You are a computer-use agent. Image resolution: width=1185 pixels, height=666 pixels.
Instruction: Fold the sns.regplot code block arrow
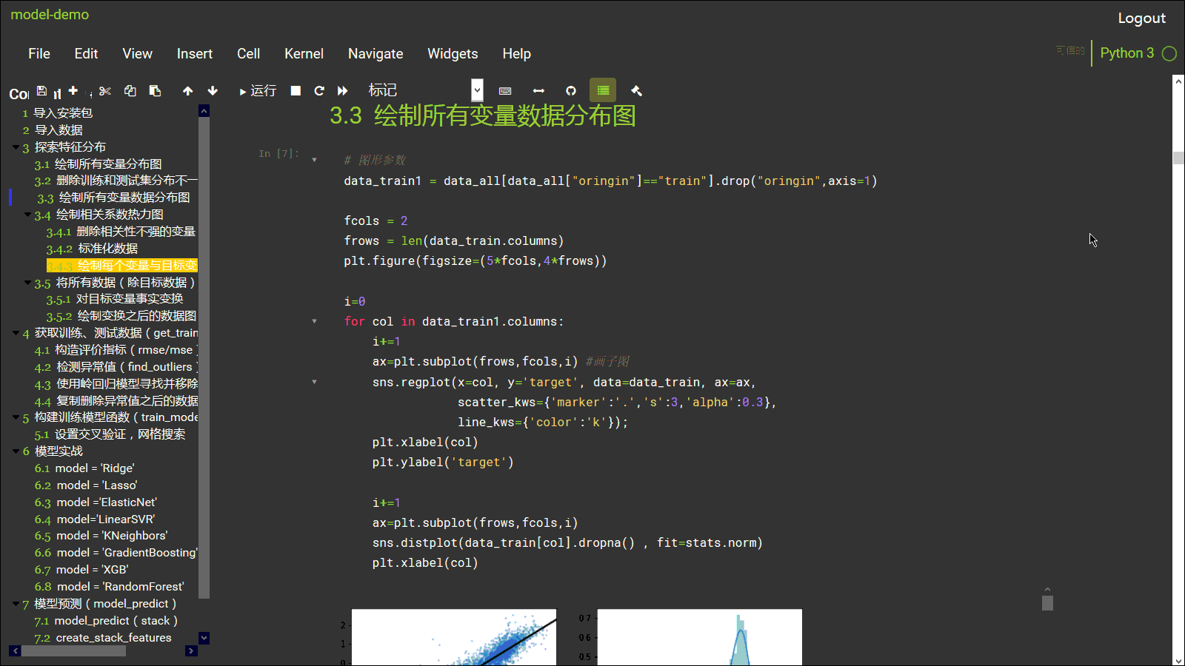[x=314, y=382]
